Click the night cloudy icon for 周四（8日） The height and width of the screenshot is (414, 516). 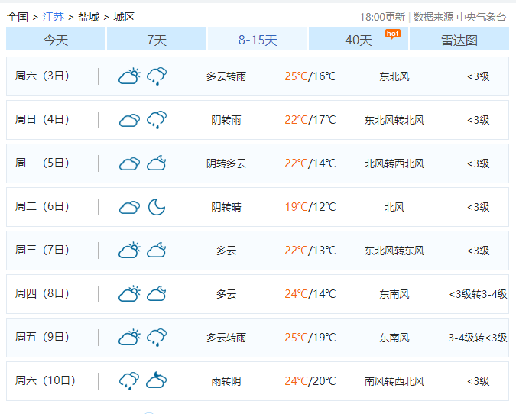coord(157,294)
